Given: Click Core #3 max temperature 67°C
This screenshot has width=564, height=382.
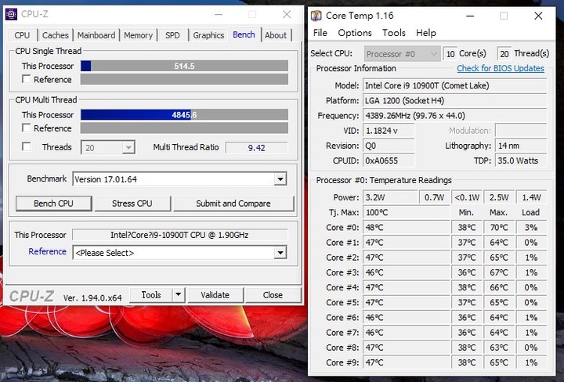Looking at the screenshot, I should [x=498, y=272].
